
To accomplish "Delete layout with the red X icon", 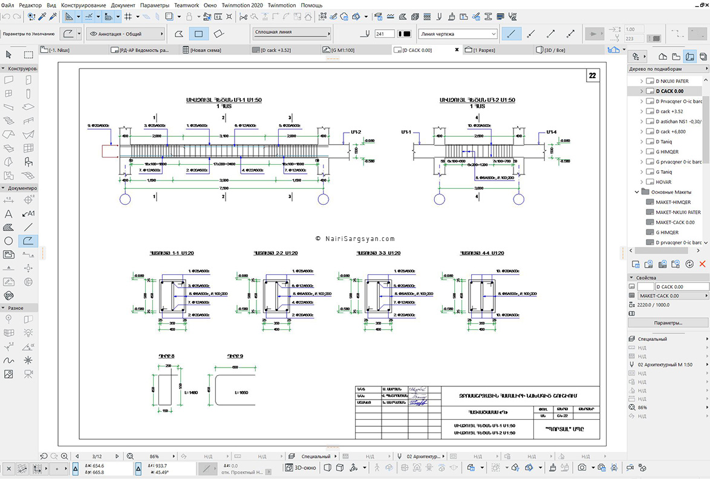I will click(x=702, y=263).
